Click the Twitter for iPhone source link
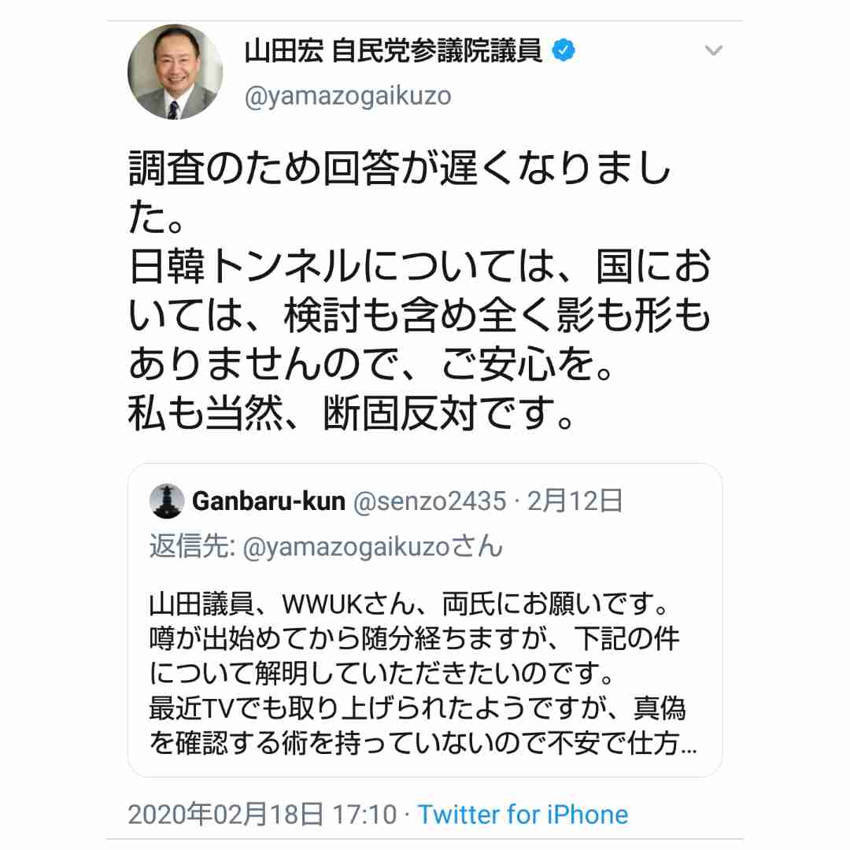Viewport: 850px width, 850px height. (523, 815)
